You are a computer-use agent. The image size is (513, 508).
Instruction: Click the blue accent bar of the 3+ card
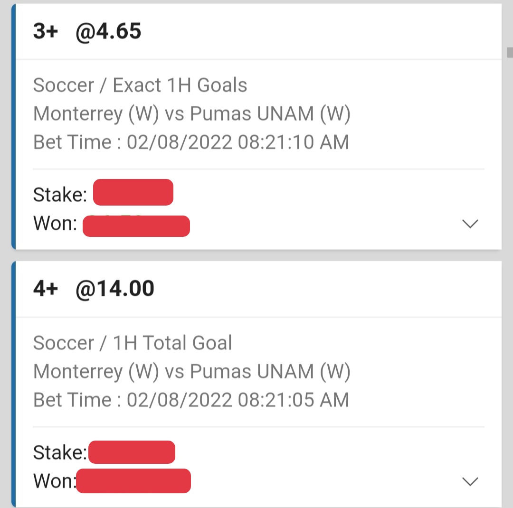point(13,126)
